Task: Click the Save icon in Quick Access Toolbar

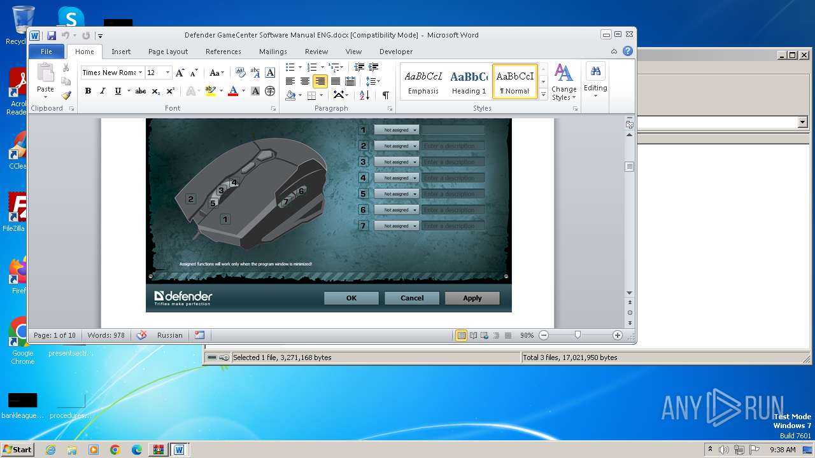Action: [x=51, y=36]
